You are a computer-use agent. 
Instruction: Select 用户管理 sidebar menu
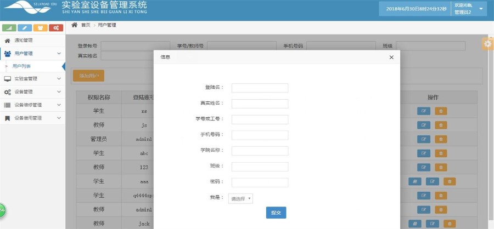coord(33,54)
